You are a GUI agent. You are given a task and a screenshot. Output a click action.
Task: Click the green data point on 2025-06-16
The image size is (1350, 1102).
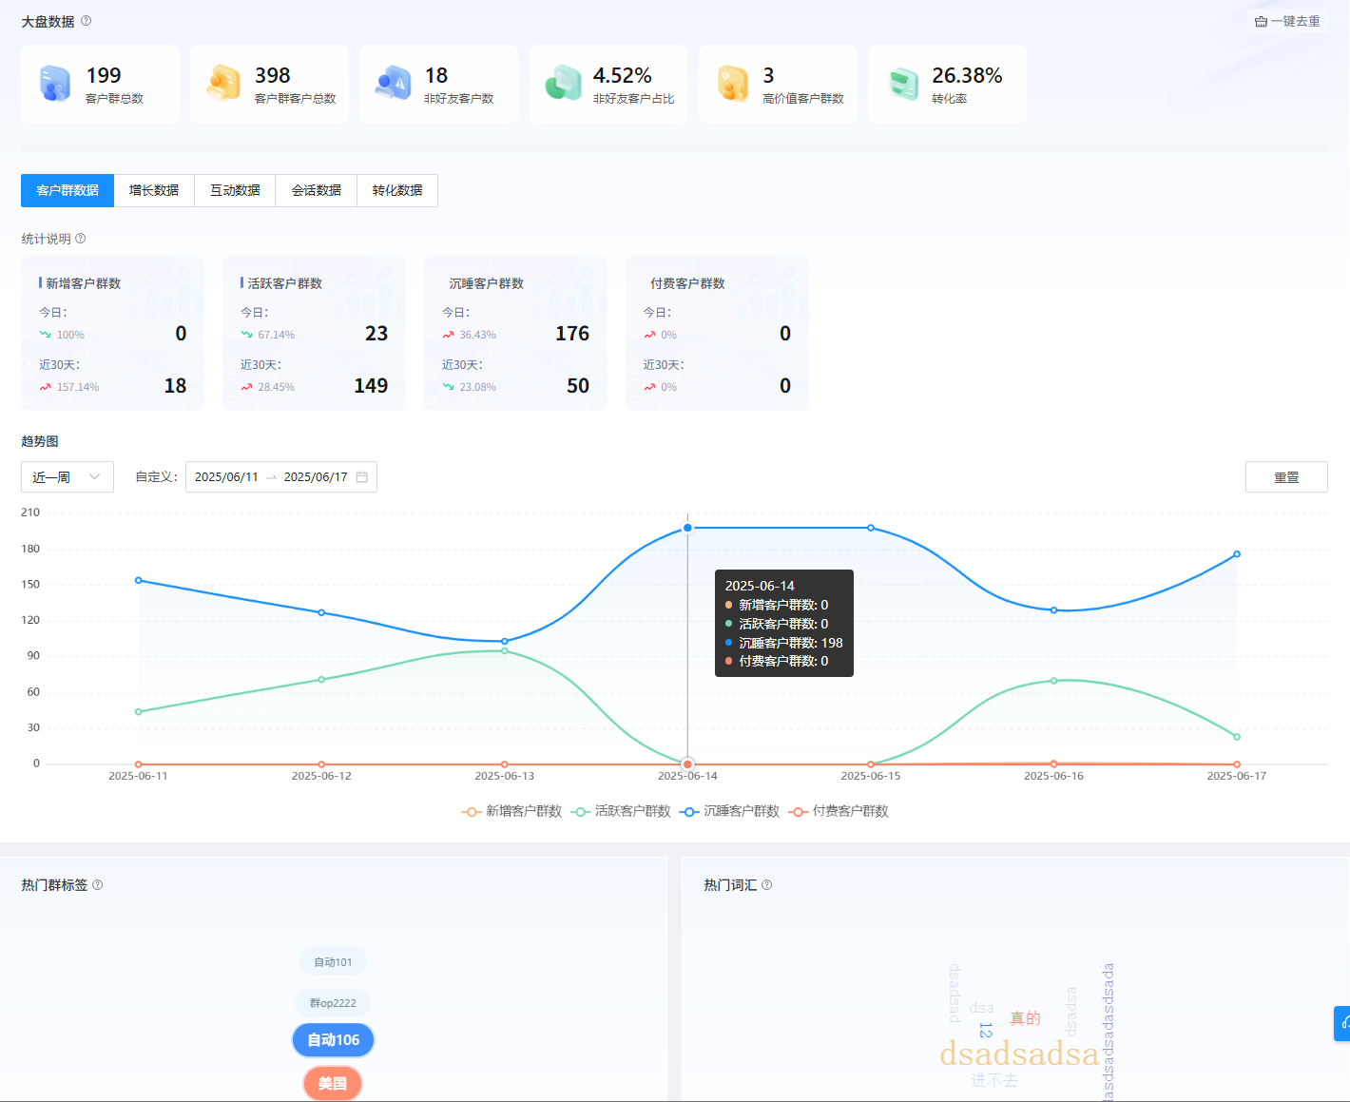[x=1053, y=681]
